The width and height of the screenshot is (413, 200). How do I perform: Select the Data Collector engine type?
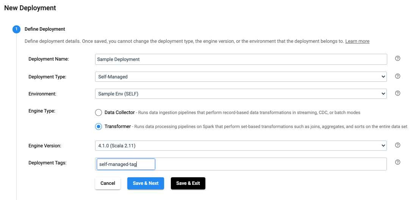point(99,112)
